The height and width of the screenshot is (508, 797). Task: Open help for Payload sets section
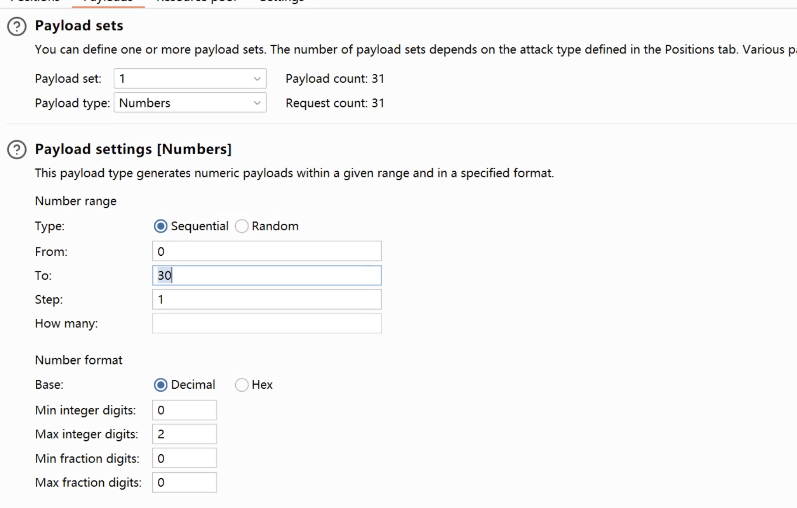tap(17, 26)
